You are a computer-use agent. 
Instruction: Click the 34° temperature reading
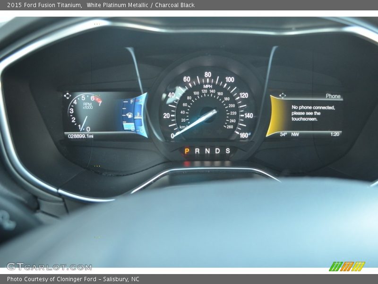point(283,134)
